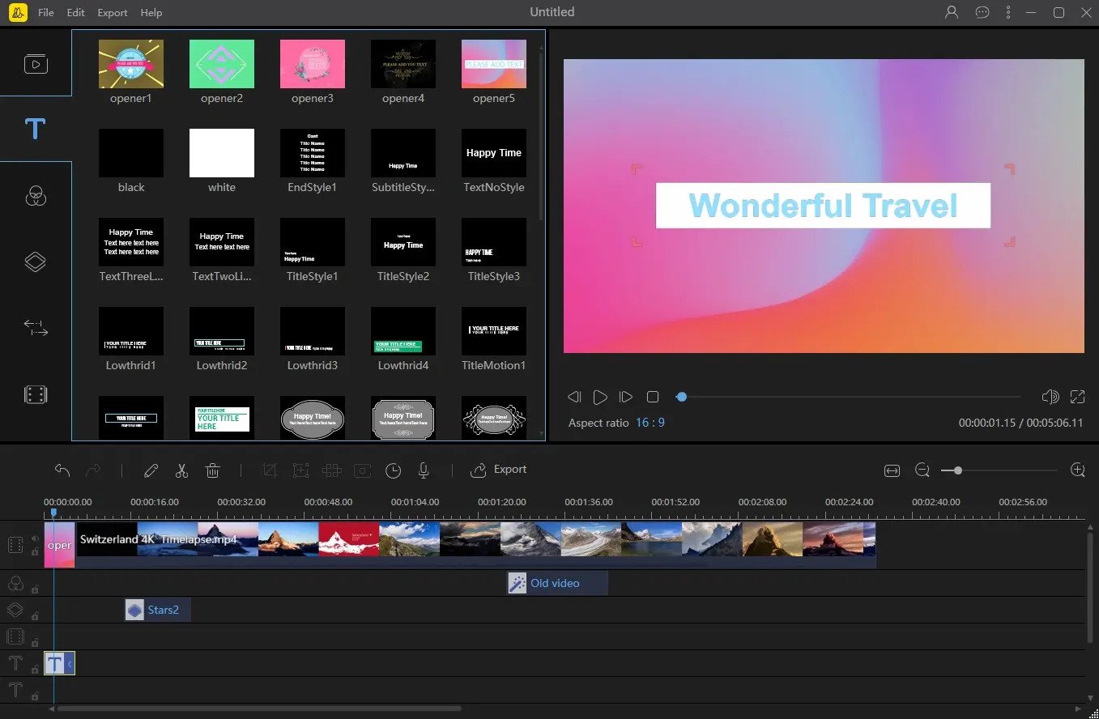
Task: Split the clip with the scissors tool
Action: tap(181, 470)
